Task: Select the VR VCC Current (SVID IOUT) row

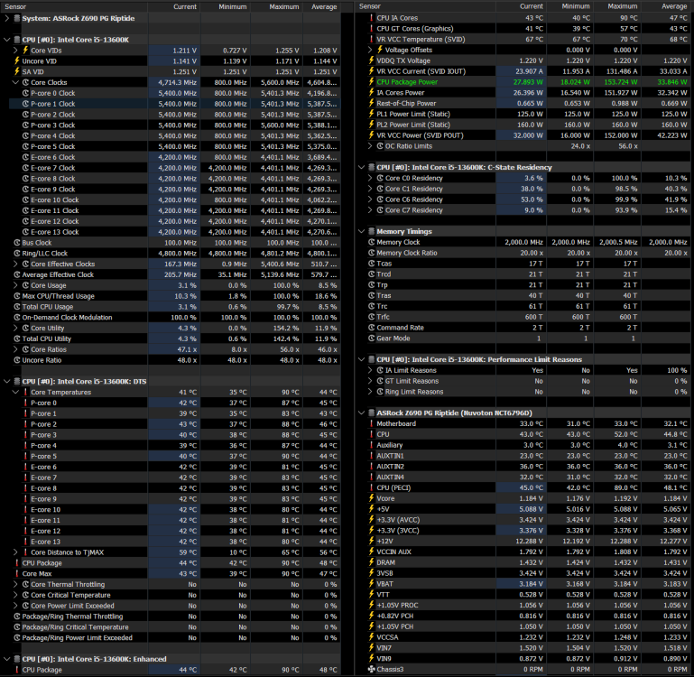Action: click(524, 70)
